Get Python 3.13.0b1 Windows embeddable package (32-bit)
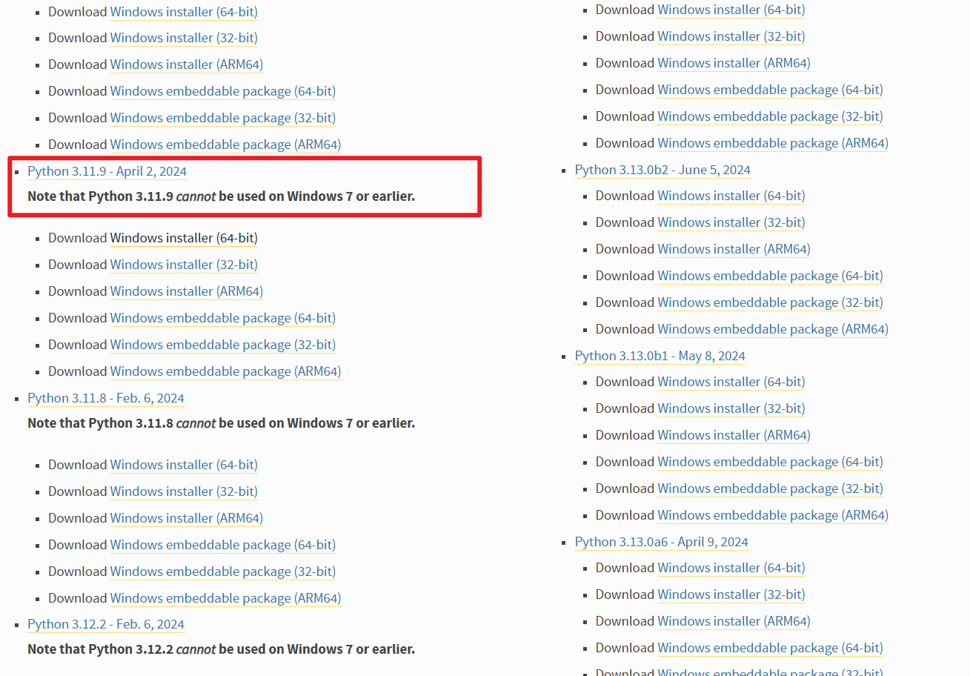 click(x=771, y=488)
